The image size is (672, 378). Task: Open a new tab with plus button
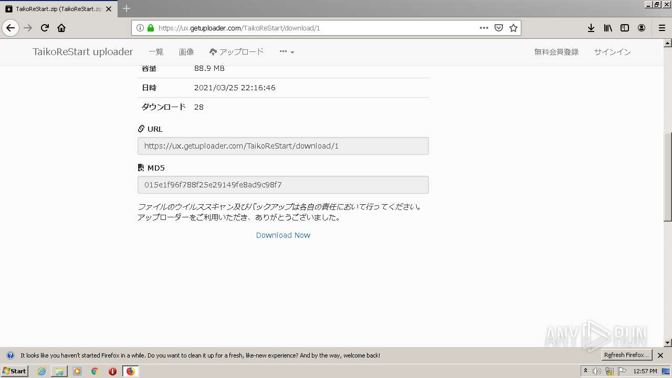pos(127,8)
